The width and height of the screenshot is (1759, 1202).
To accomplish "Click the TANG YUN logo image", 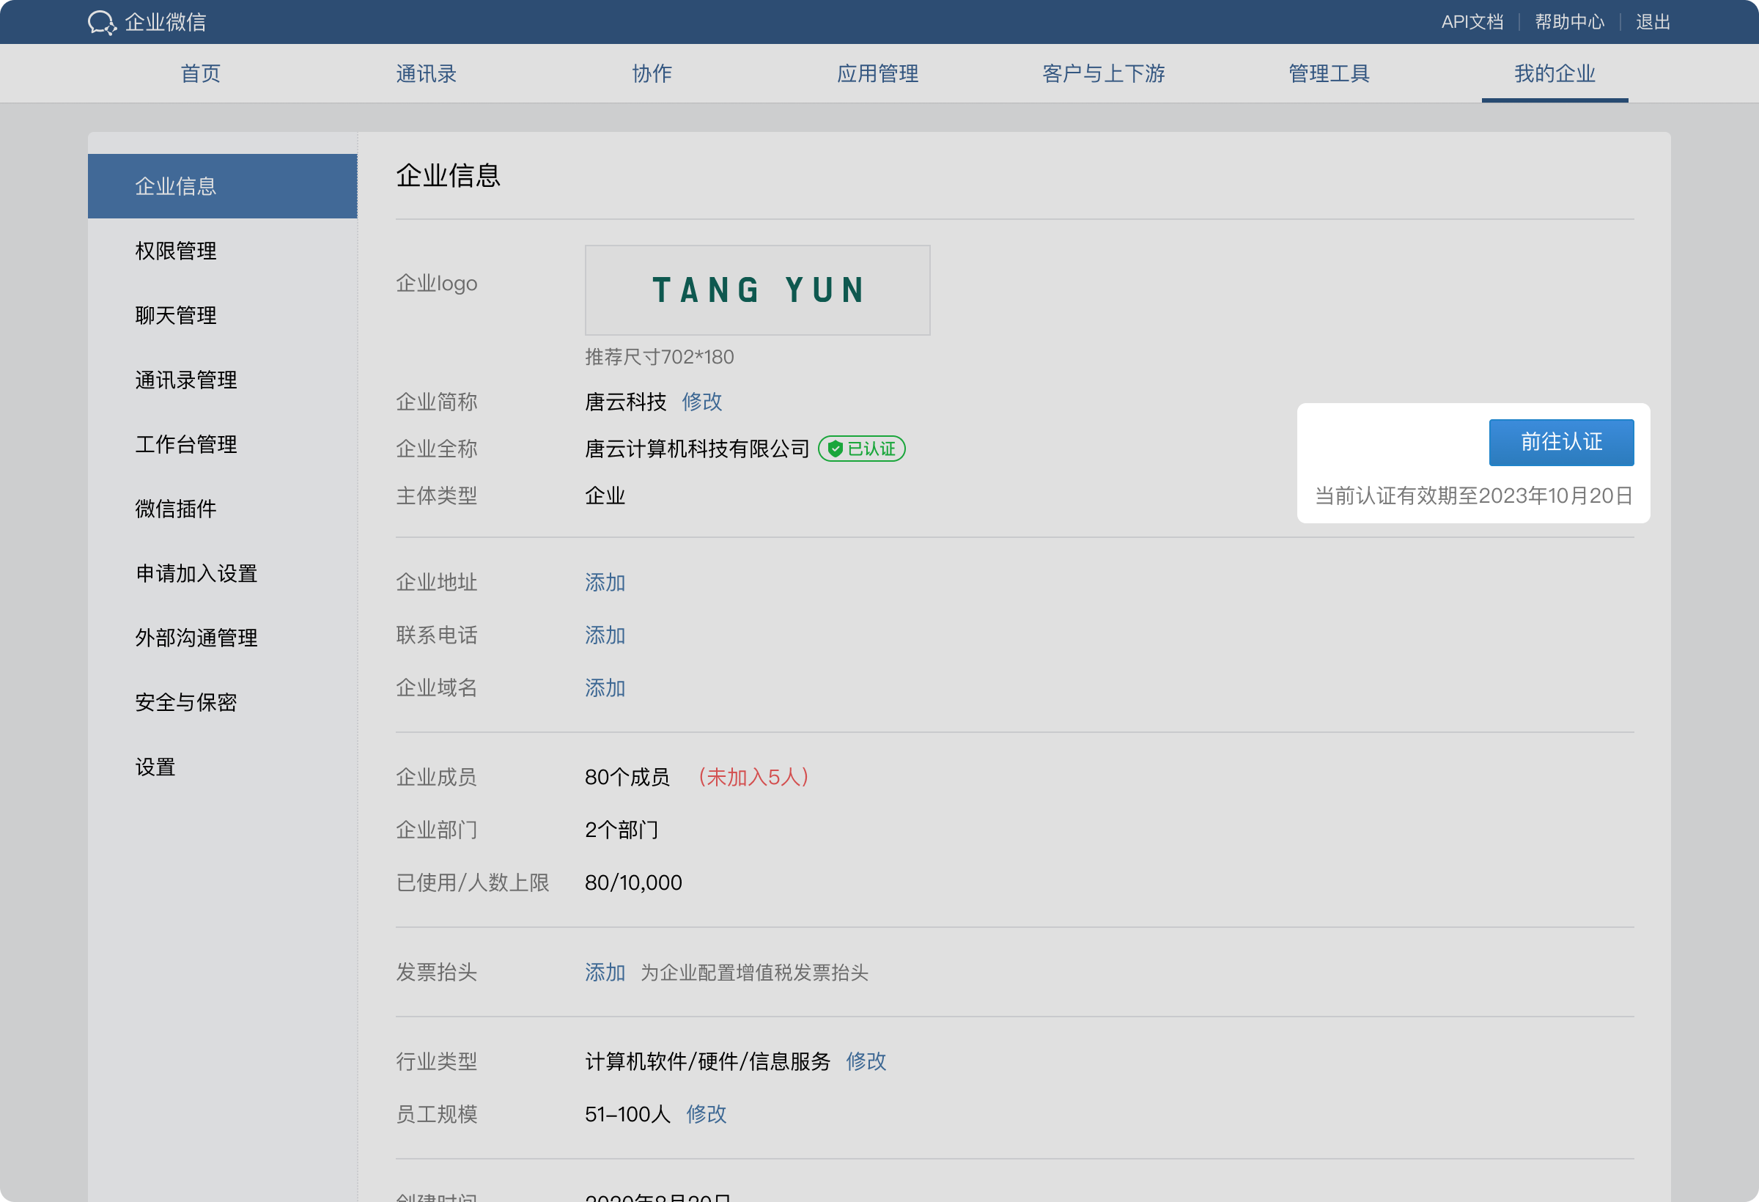I will pyautogui.click(x=758, y=290).
